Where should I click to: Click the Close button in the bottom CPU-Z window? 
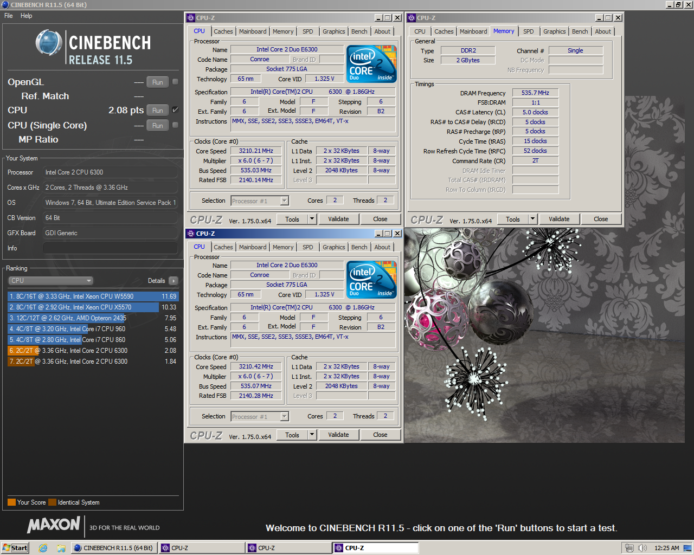point(380,435)
